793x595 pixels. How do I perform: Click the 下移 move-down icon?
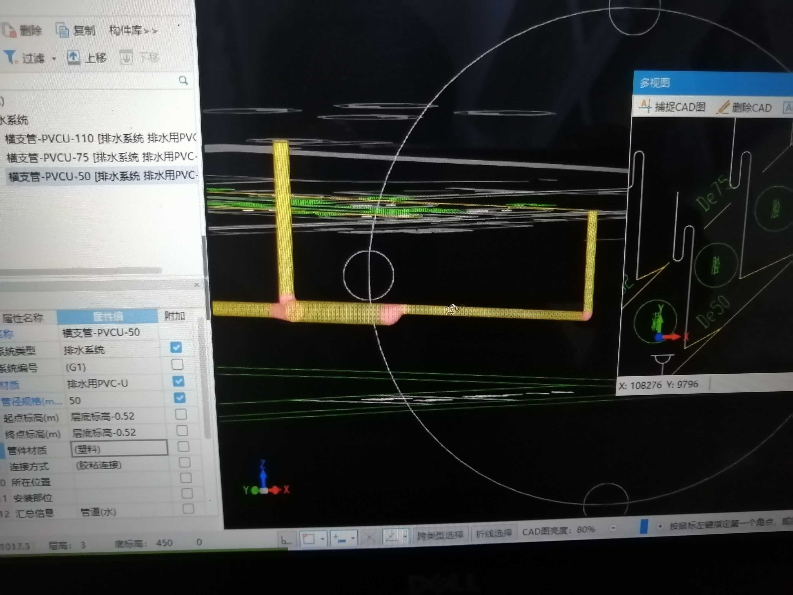[126, 57]
